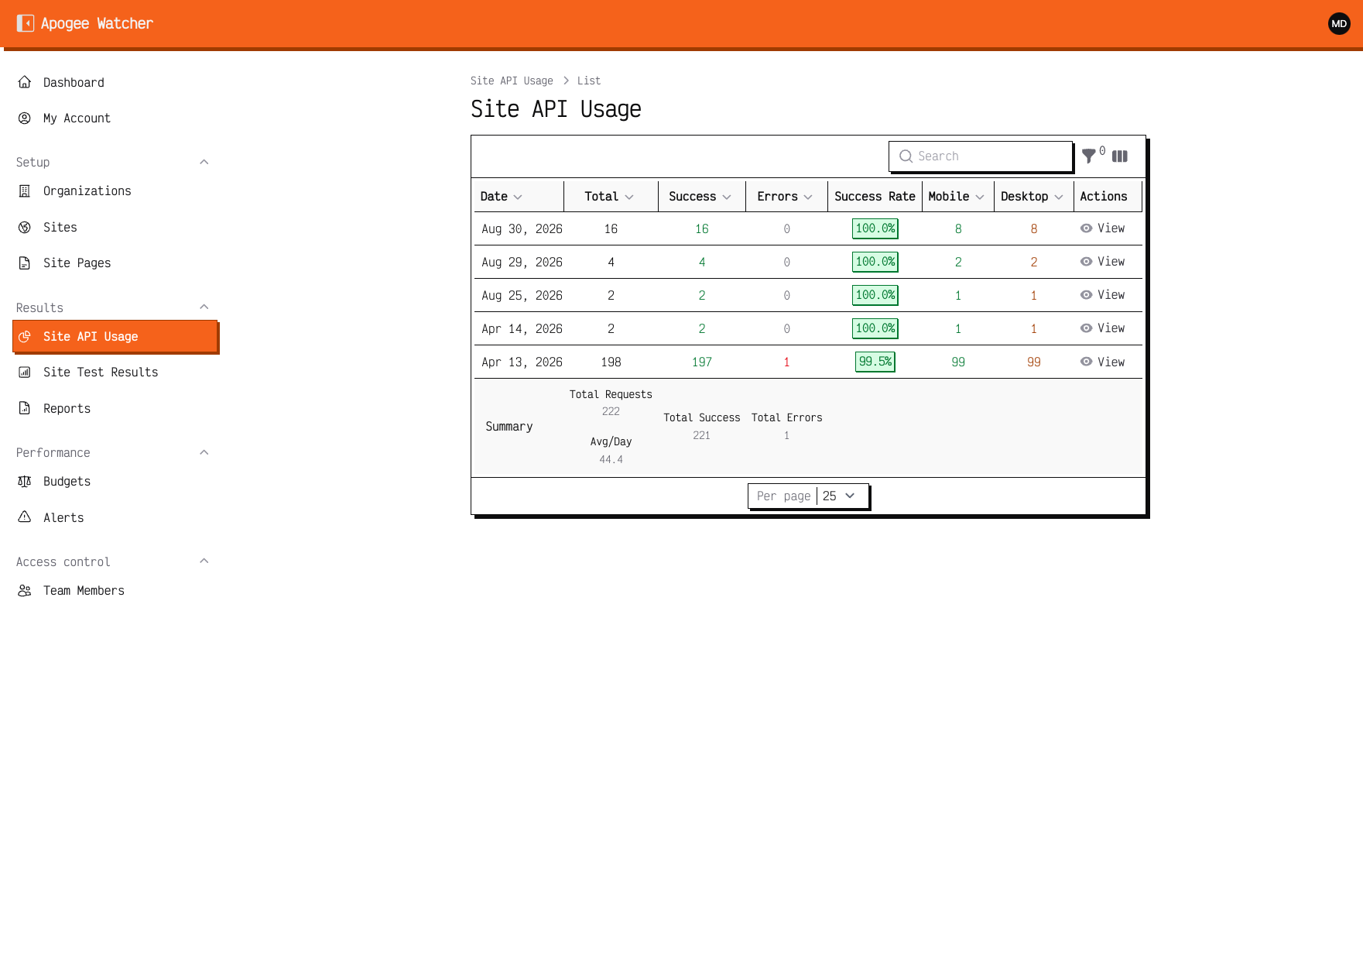Image resolution: width=1363 pixels, height=968 pixels.
Task: Sort by the Mobile column header
Action: click(x=957, y=196)
